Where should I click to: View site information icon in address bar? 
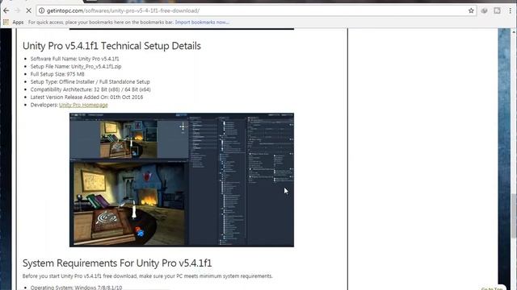41,10
